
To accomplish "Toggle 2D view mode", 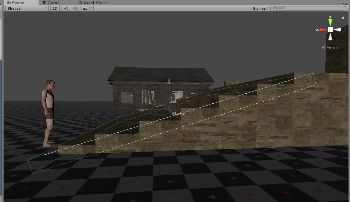I will tap(55, 8).
